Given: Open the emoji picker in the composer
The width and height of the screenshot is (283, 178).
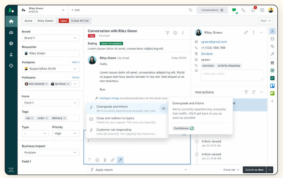Looking at the screenshot, I should 97,160.
